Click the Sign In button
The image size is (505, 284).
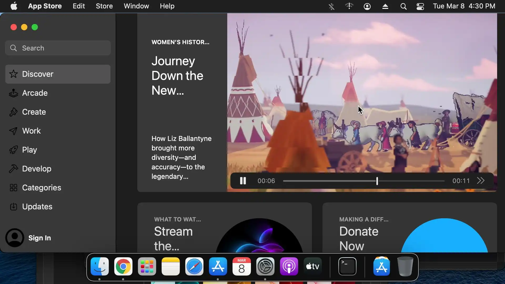coord(39,238)
